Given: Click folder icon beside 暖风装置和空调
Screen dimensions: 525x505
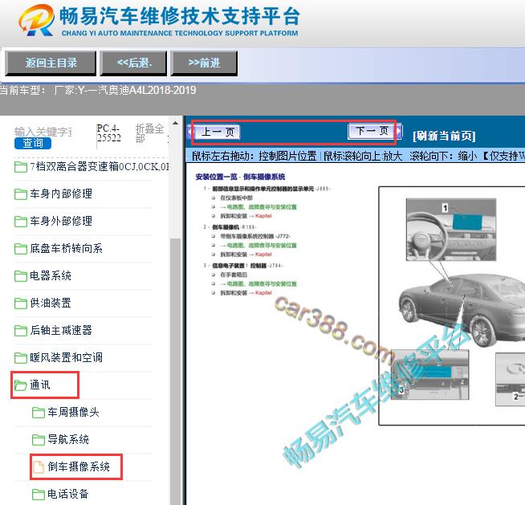Looking at the screenshot, I should click(21, 358).
